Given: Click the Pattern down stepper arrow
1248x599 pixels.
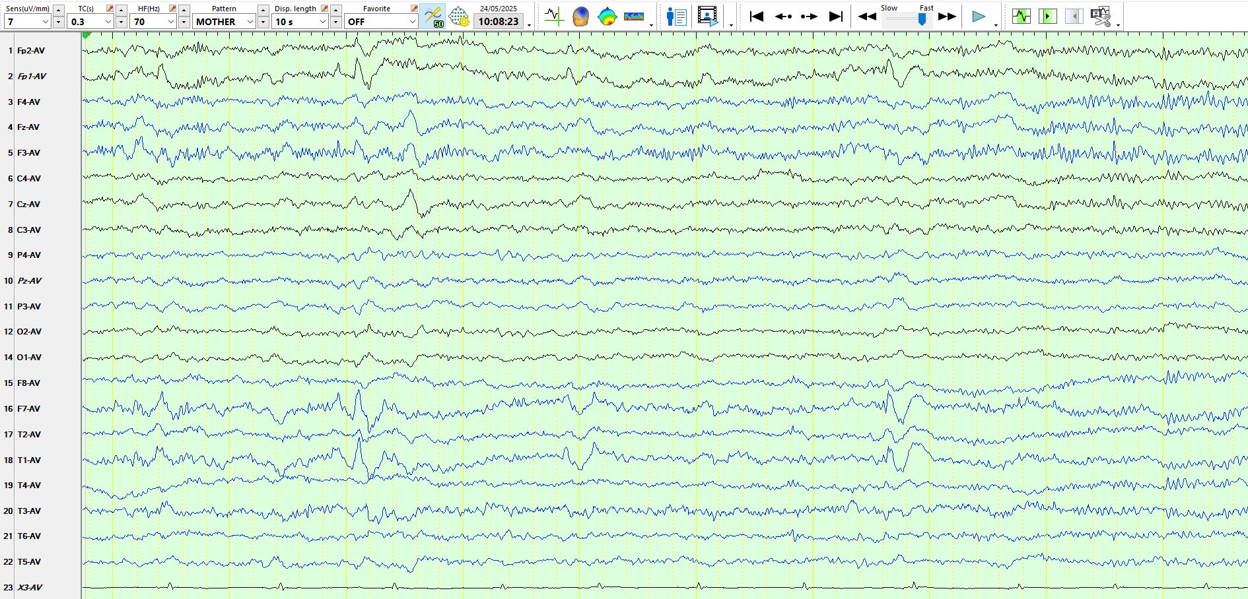Looking at the screenshot, I should [263, 22].
